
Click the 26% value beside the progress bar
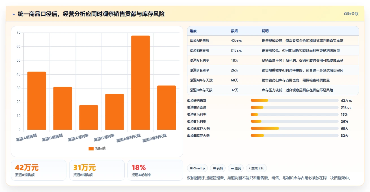[x=344, y=122]
